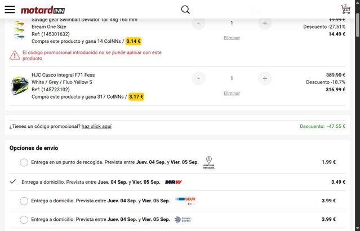This screenshot has width=360, height=231.
Task: Go to the motardINN home logo
Action: (x=43, y=10)
